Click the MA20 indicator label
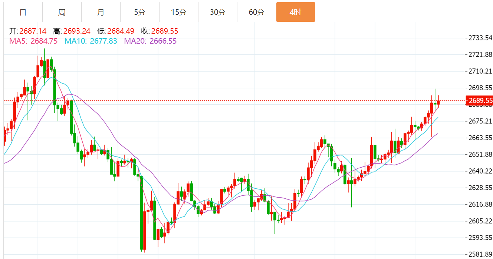Image resolution: width=493 pixels, height=259 pixels. tap(150, 41)
